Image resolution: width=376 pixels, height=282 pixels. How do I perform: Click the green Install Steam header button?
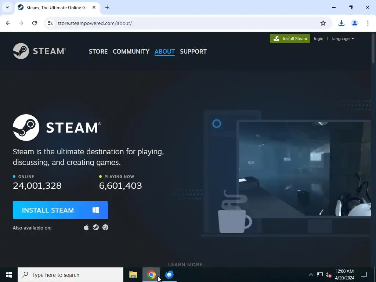290,39
